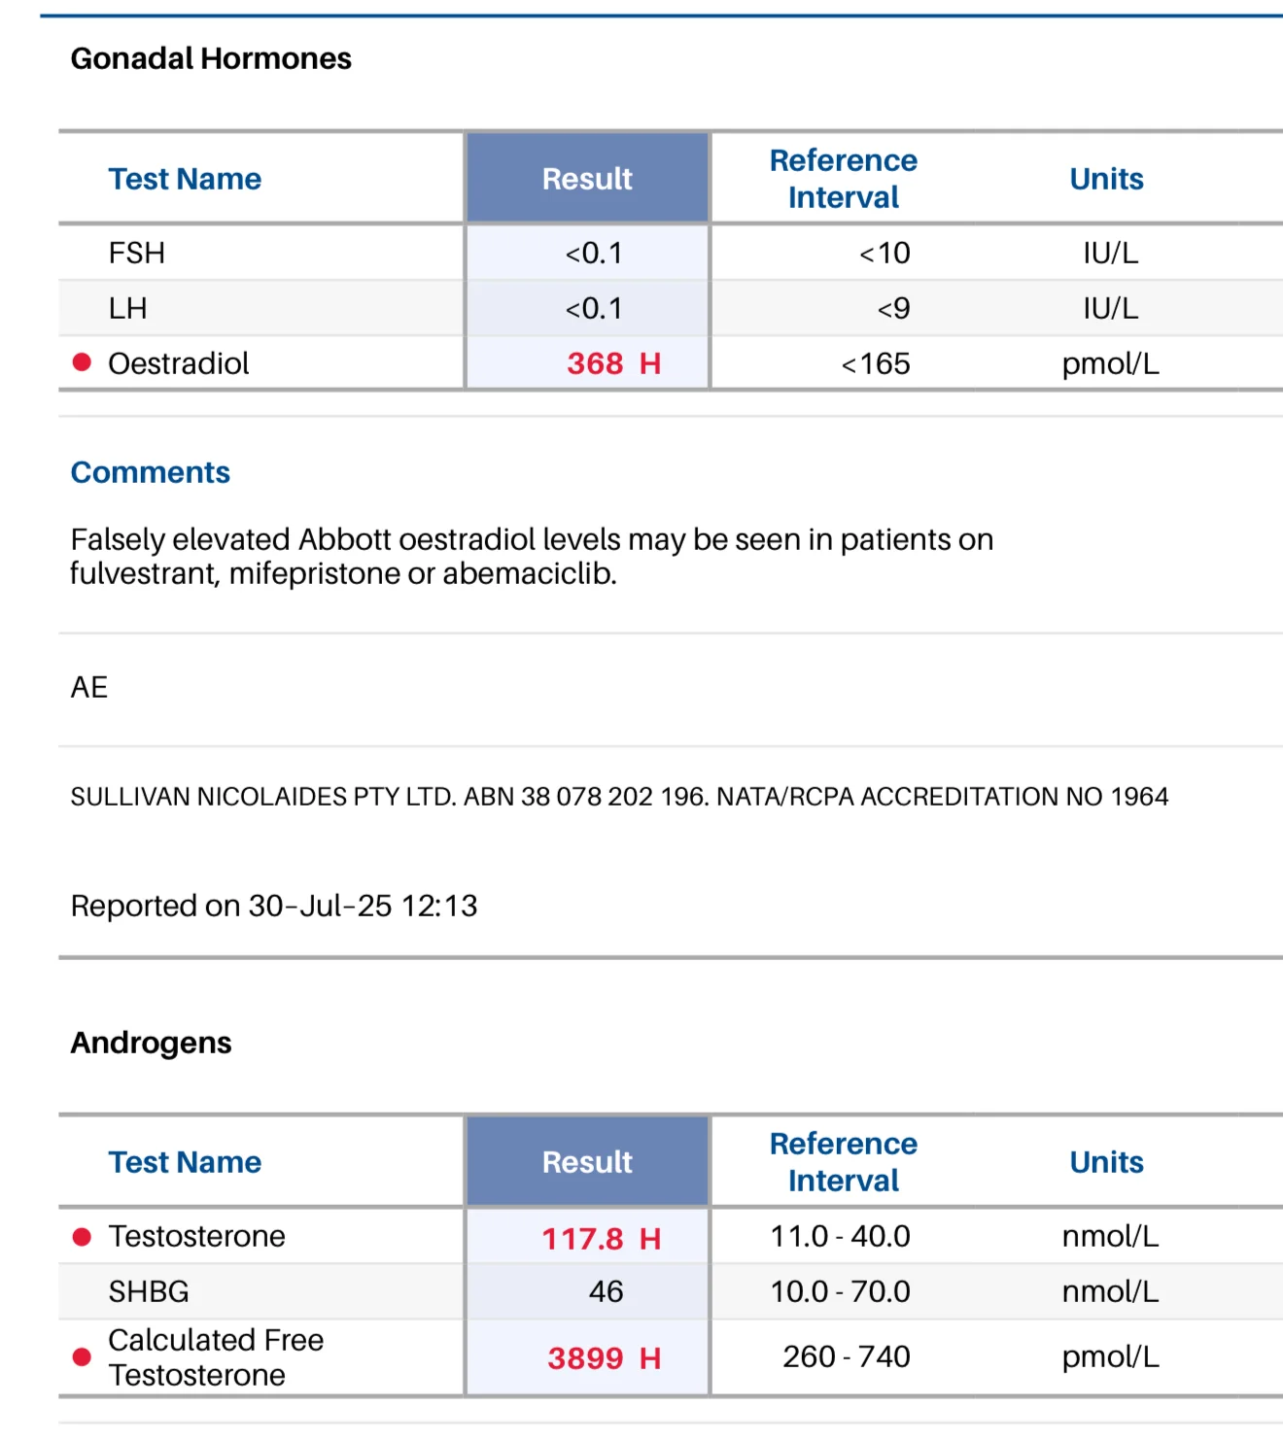This screenshot has height=1440, width=1283.
Task: Click Reference Interval header in Gonadal Hormones
Action: 843,179
